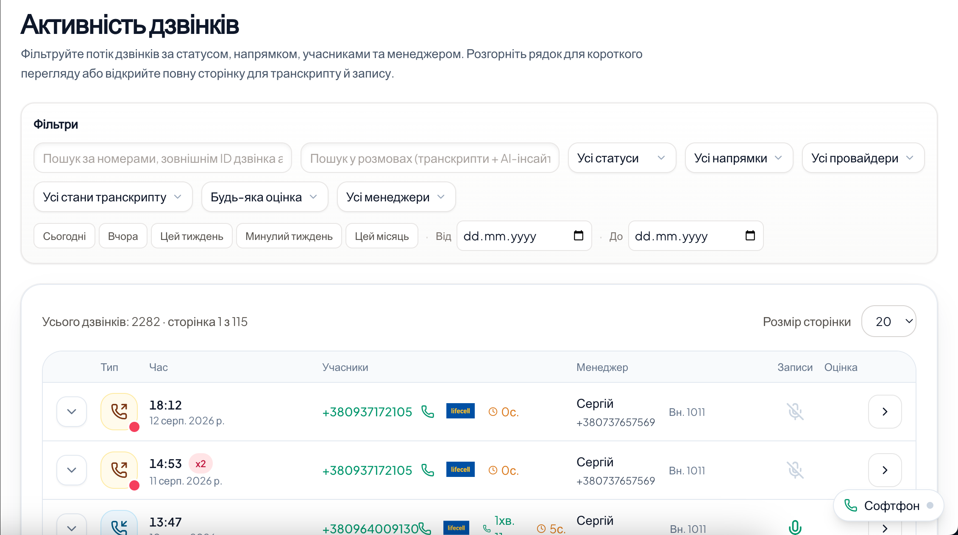
Task: Click phone number +380964009130
Action: tap(370, 529)
